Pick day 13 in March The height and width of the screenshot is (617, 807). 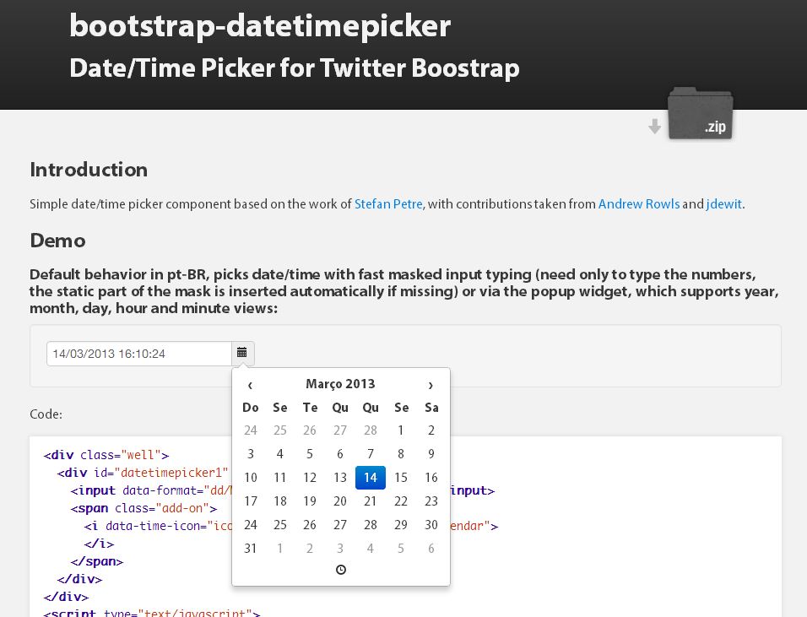coord(340,478)
